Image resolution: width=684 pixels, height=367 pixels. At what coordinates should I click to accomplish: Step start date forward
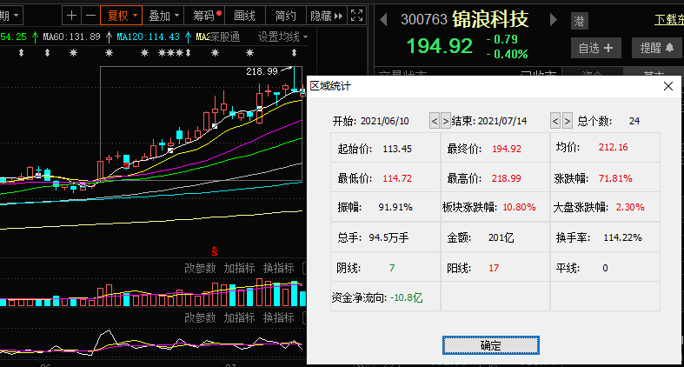pyautogui.click(x=446, y=120)
